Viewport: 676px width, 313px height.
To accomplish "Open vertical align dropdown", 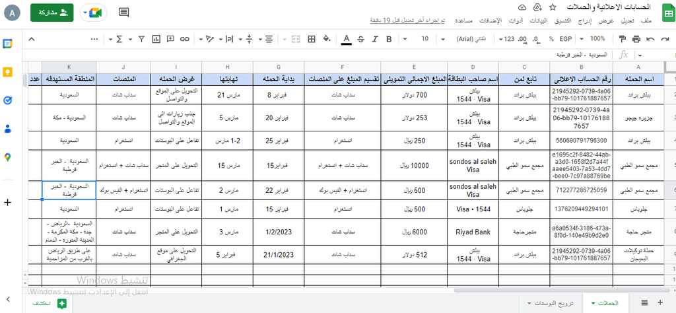I will coord(246,39).
